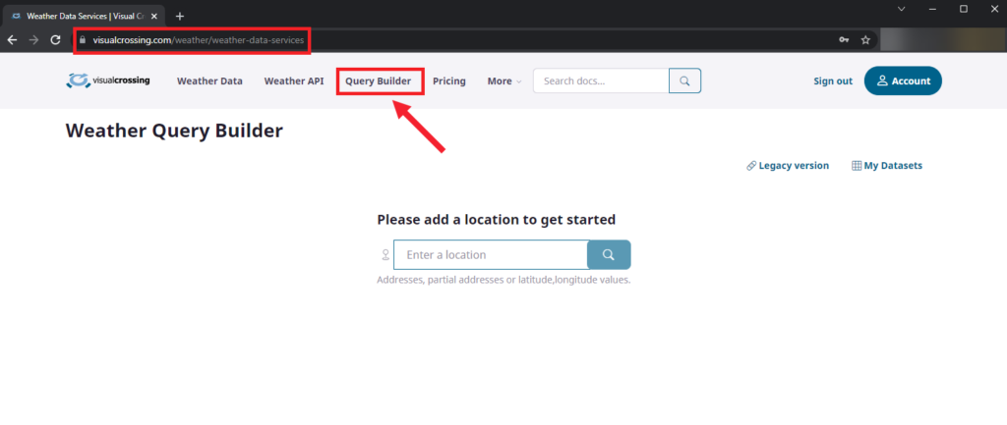Open the saved password key icon

pyautogui.click(x=845, y=39)
